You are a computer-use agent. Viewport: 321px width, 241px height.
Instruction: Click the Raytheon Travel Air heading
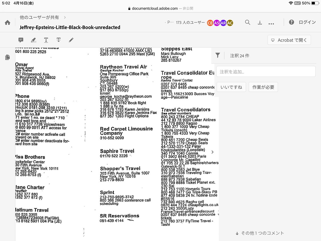click(123, 67)
